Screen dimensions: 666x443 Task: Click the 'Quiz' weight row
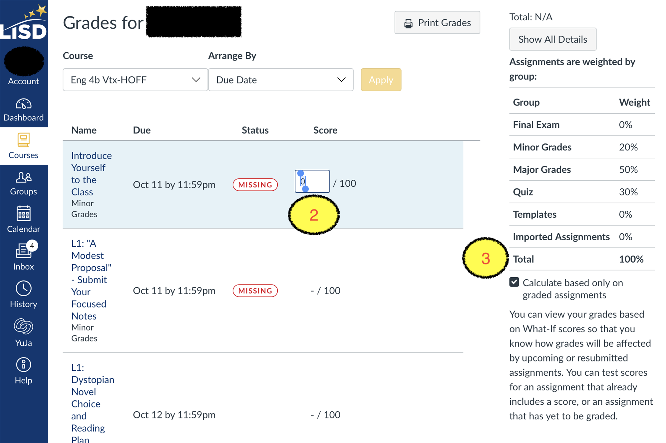coord(582,192)
